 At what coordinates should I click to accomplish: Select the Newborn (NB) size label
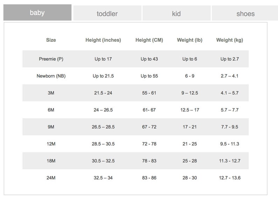tap(51, 76)
